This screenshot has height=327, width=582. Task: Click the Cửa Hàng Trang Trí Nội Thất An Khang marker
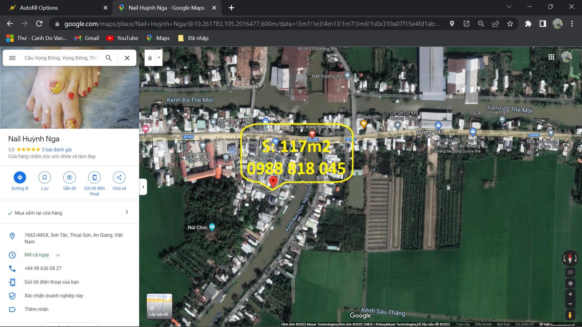pos(473,132)
